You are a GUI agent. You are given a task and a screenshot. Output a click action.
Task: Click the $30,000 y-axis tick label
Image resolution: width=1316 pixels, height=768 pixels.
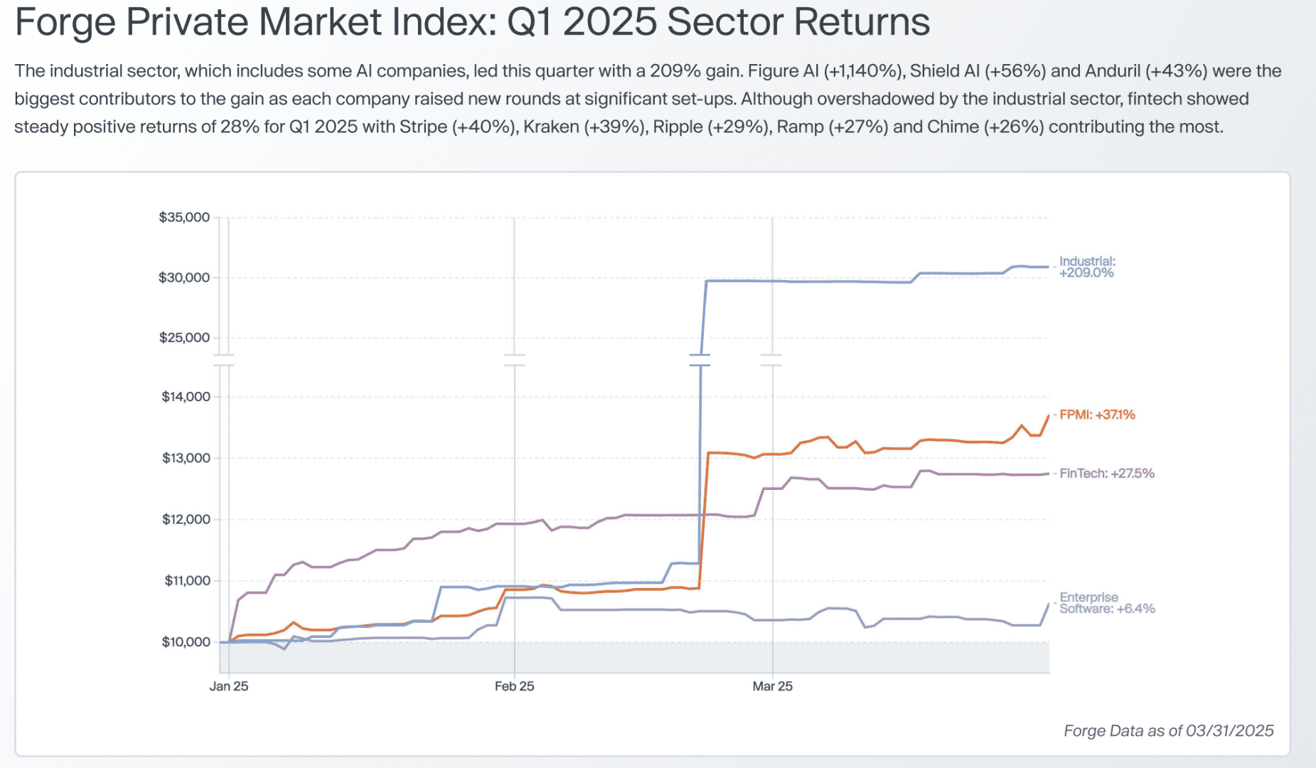(184, 277)
